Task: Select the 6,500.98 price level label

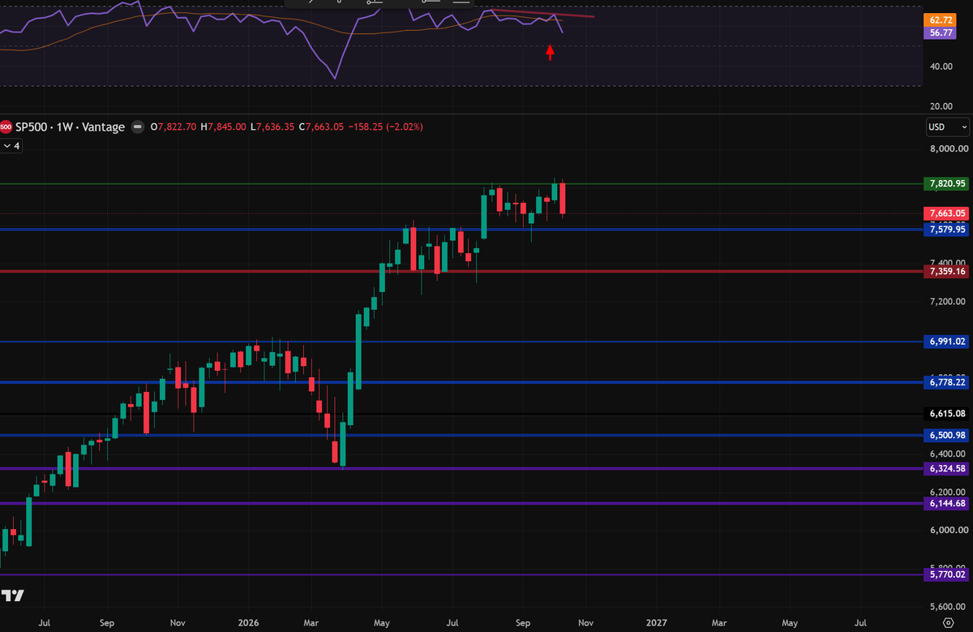Action: pyautogui.click(x=947, y=435)
